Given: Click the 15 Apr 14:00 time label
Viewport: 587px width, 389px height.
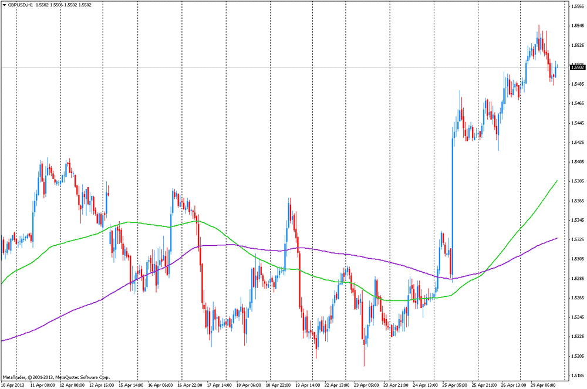Looking at the screenshot, I should point(131,385).
